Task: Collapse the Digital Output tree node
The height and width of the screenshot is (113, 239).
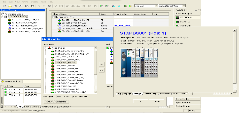Action: (46, 48)
